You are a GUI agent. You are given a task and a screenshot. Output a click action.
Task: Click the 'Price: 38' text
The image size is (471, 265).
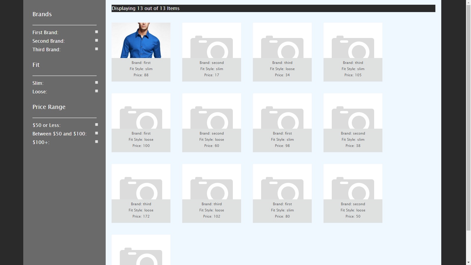pyautogui.click(x=353, y=146)
